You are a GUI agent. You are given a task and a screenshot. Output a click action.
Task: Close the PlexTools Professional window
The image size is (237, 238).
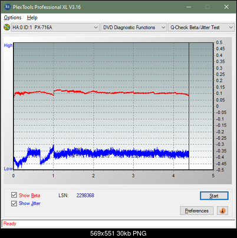226,7
